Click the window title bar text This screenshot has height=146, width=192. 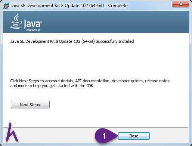point(69,6)
